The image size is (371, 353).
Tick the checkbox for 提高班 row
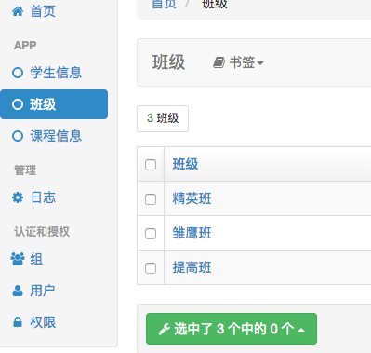(151, 268)
